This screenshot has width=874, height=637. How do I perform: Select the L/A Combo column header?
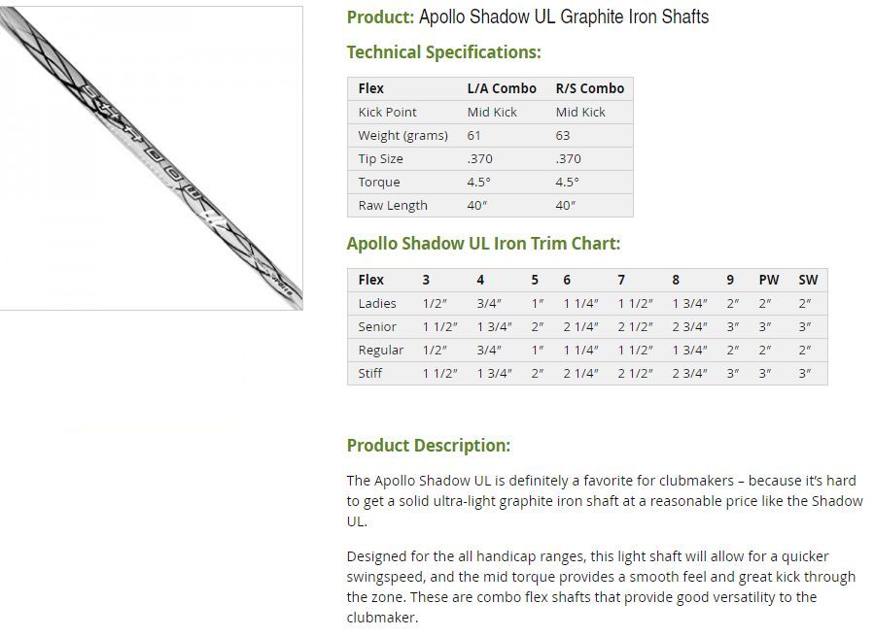pyautogui.click(x=502, y=88)
